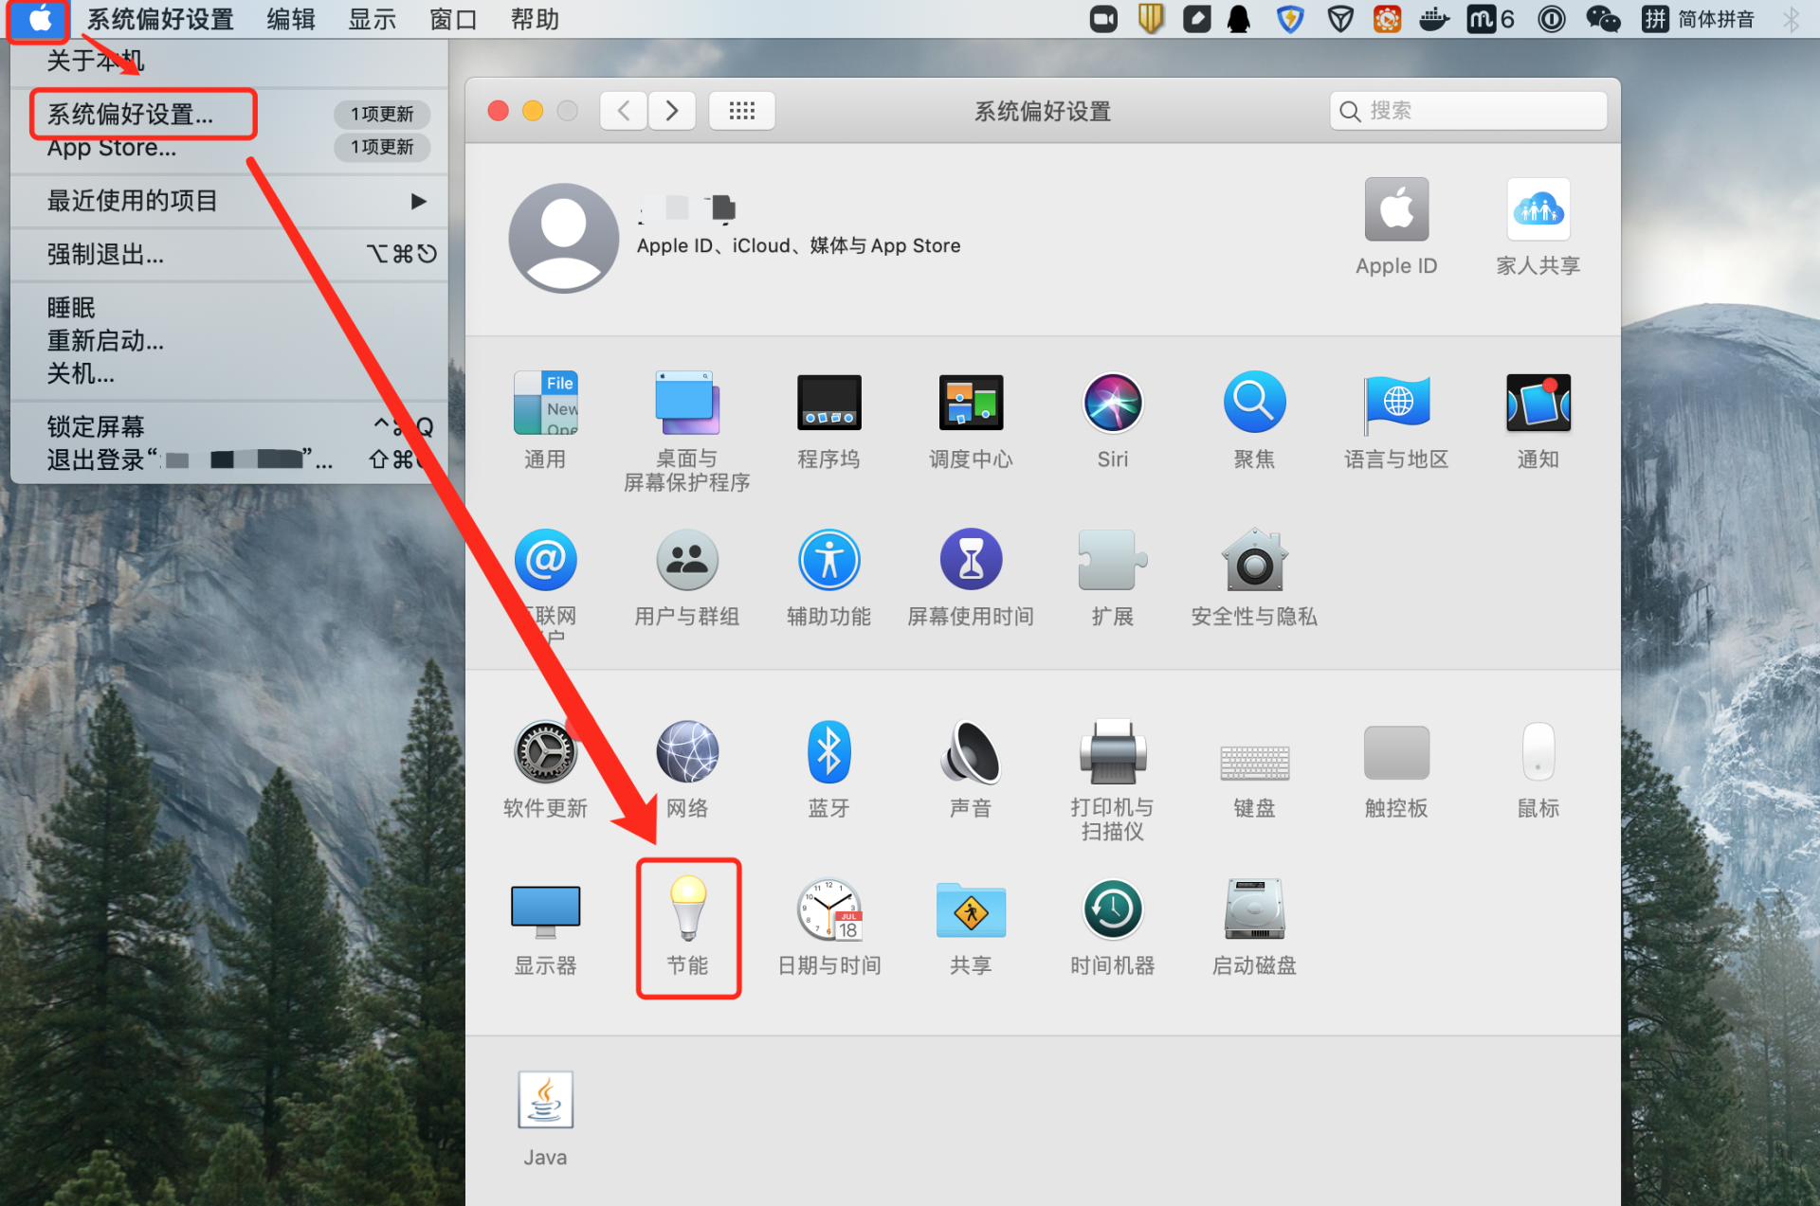Open the 安全性与隐私 pane
This screenshot has height=1206, width=1820.
pos(1253,561)
